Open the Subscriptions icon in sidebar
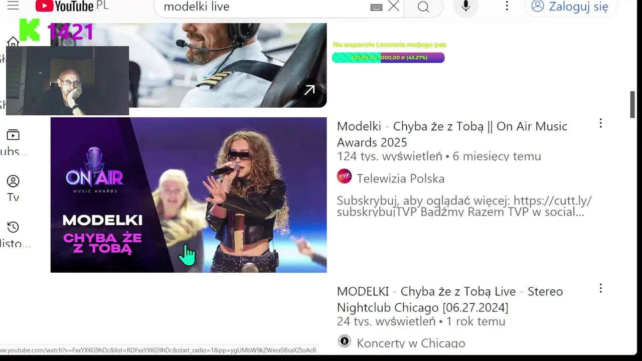 (13, 135)
